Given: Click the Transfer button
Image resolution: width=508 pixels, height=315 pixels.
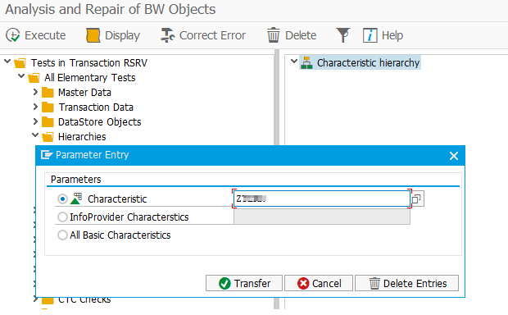Looking at the screenshot, I should click(244, 283).
